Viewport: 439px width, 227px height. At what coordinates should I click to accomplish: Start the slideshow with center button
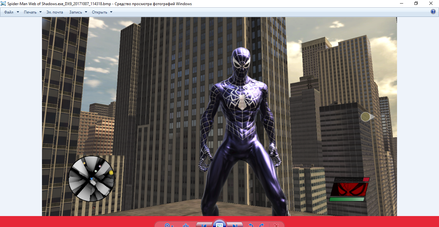(219, 225)
